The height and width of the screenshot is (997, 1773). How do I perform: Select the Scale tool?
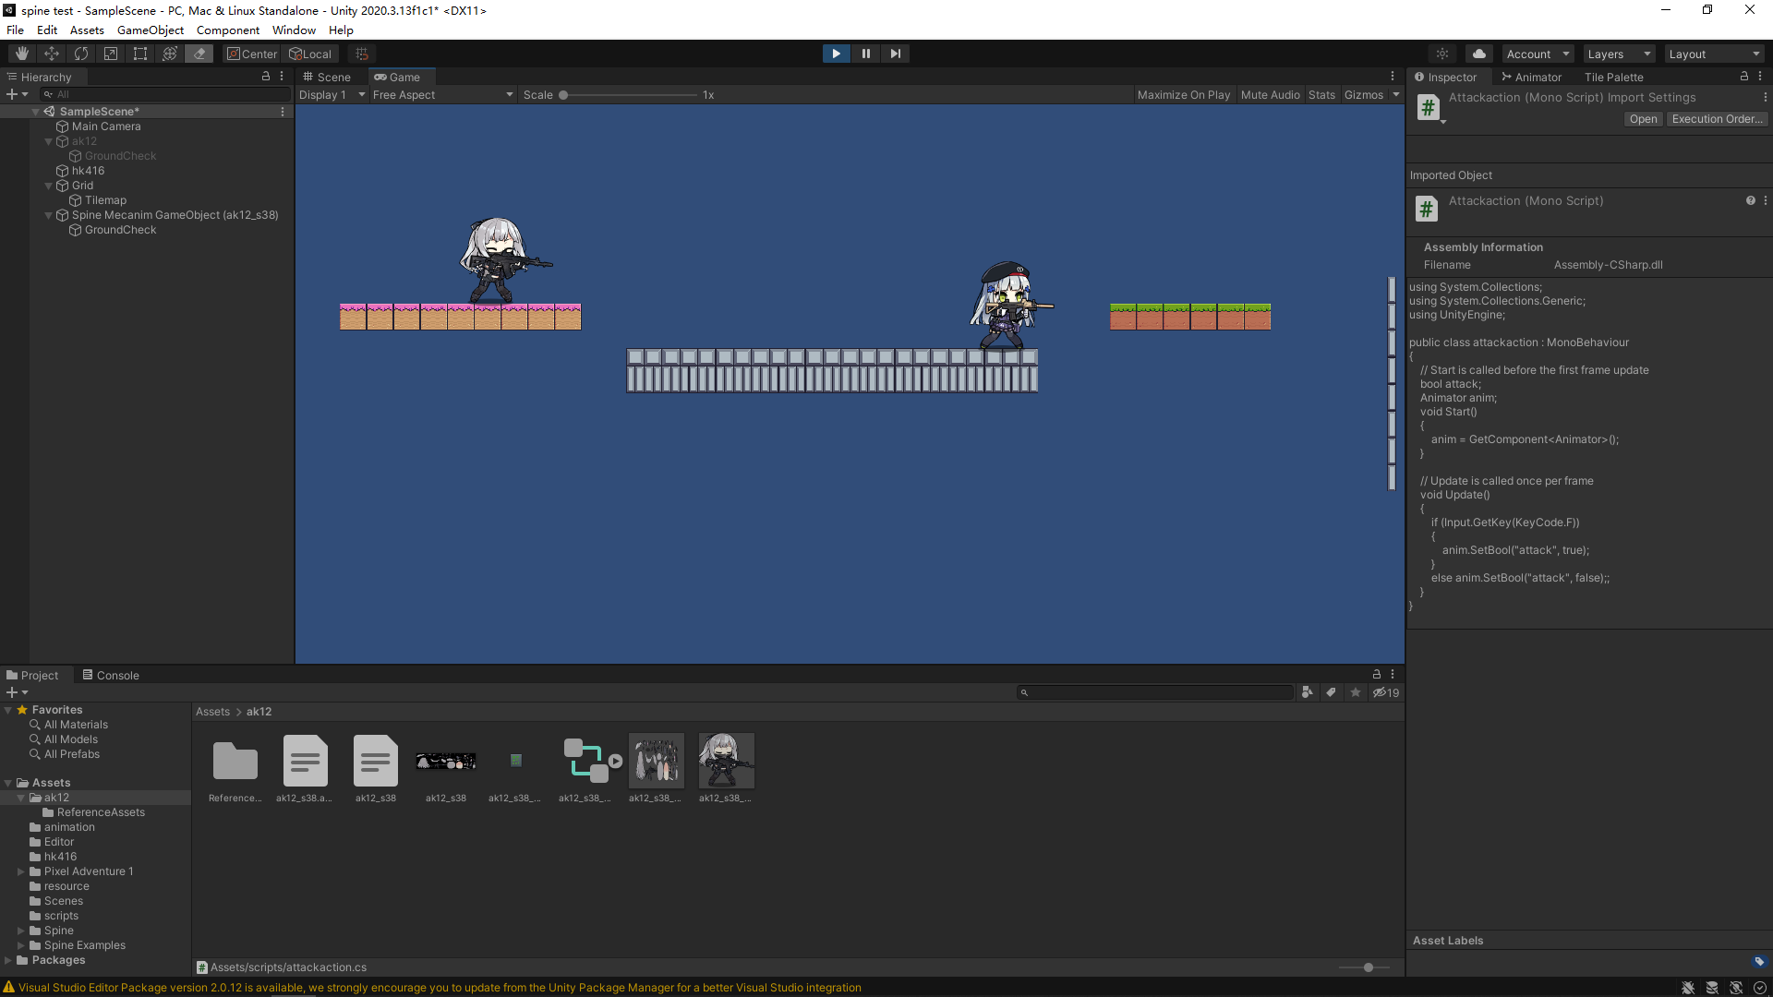[x=110, y=53]
